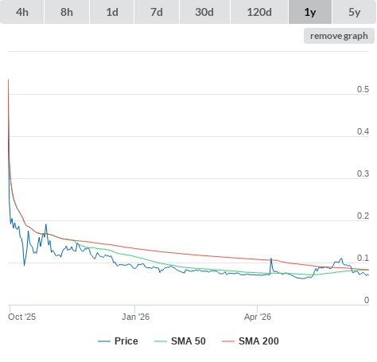Click the remove graph button
Image resolution: width=377 pixels, height=362 pixels.
point(339,36)
